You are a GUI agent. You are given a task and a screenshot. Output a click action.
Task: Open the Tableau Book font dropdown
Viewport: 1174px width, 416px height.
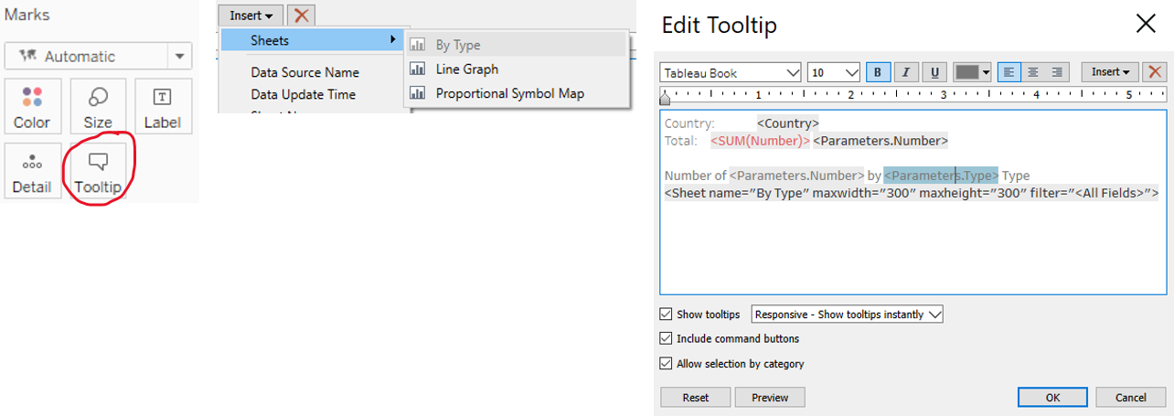731,72
